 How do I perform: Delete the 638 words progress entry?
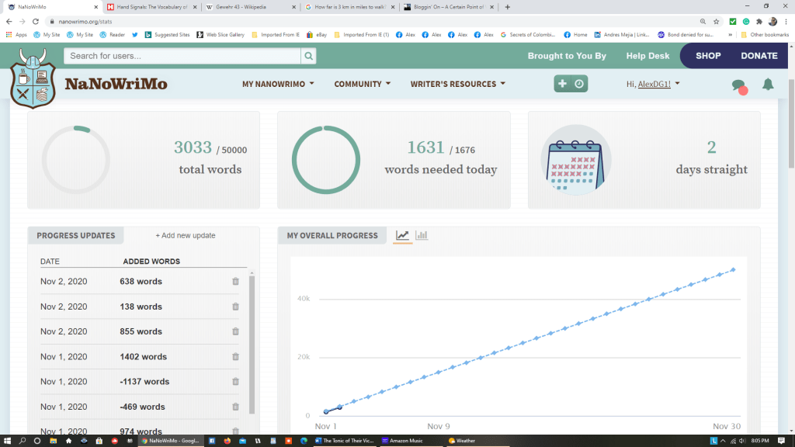pyautogui.click(x=235, y=282)
